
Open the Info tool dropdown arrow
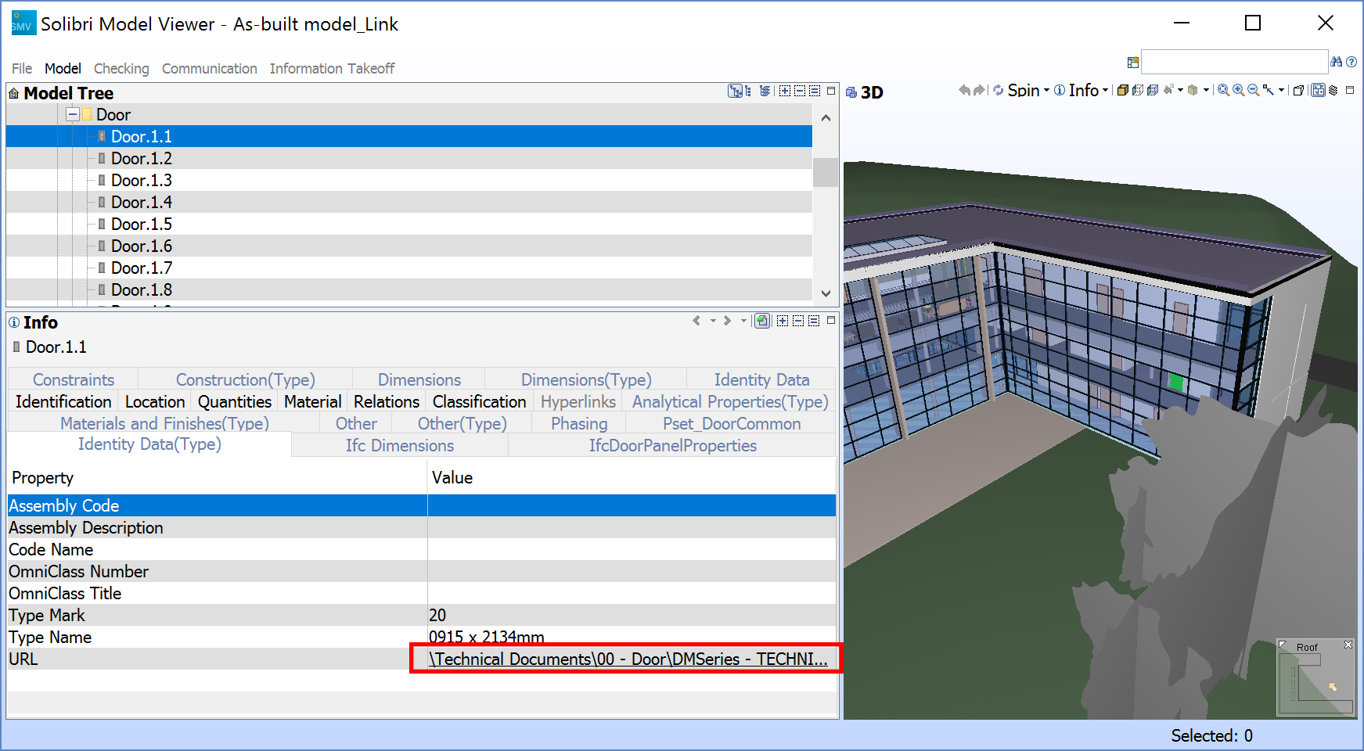pos(1105,90)
